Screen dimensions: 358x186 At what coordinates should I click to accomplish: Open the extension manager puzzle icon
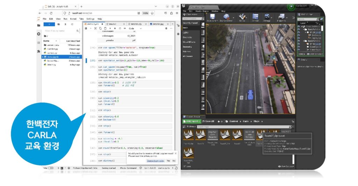tap(38, 51)
